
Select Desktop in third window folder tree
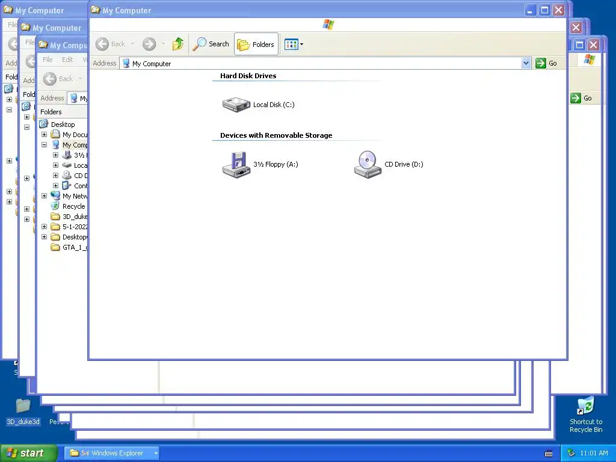[x=63, y=125]
